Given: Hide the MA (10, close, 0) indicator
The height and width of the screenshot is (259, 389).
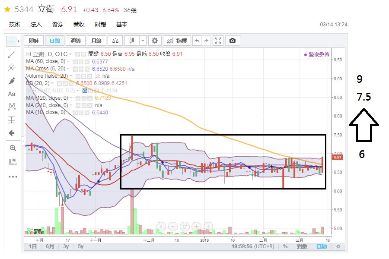Looking at the screenshot, I should tap(75, 113).
